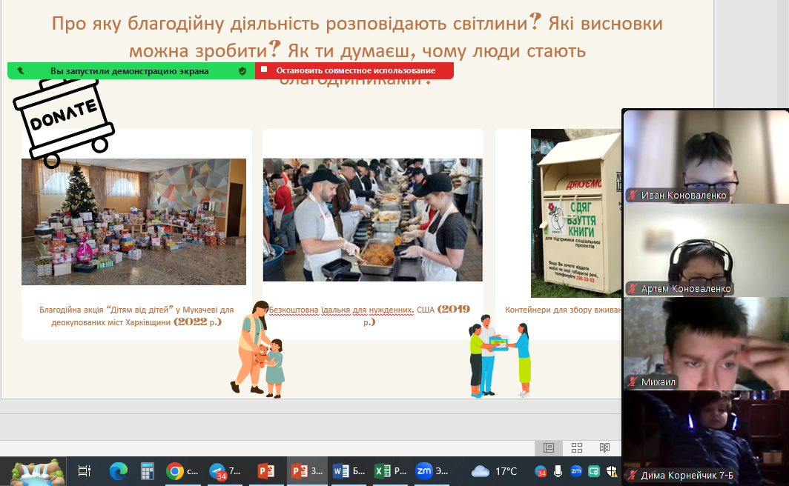Screen dimensions: 789x486
Task: Select Михаил's video tile
Action: pos(706,344)
